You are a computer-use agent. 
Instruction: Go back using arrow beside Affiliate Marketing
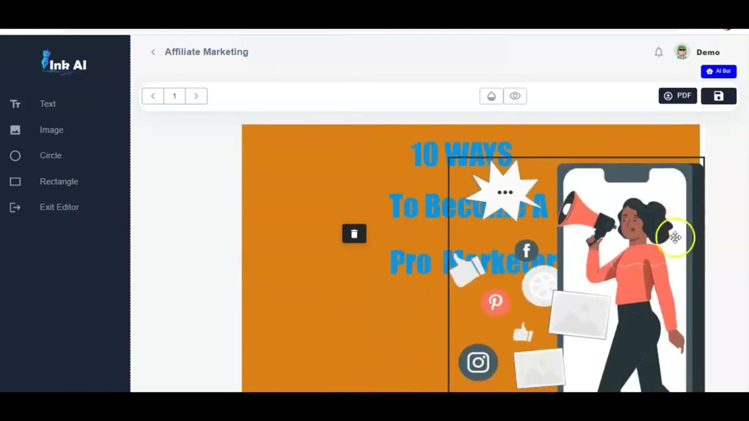point(153,52)
